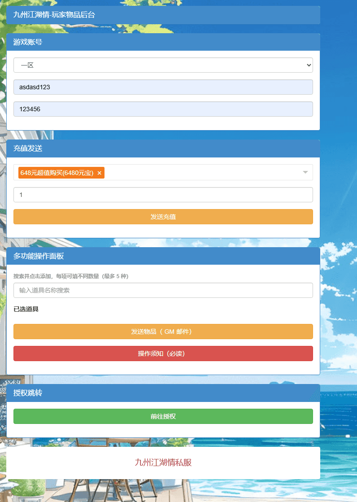
Task: Click 发送物品 (GM 邮件) button
Action: (x=163, y=332)
